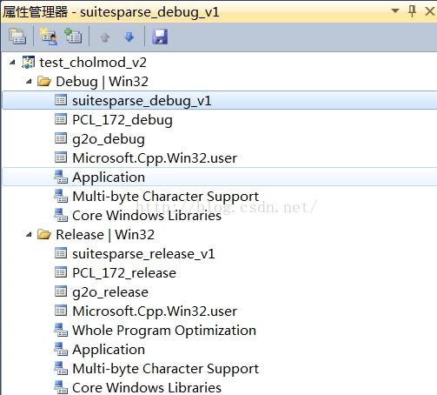
Task: Click the Debug Microsoft.Cpp.Win32.user sheet icon
Action: click(x=61, y=157)
